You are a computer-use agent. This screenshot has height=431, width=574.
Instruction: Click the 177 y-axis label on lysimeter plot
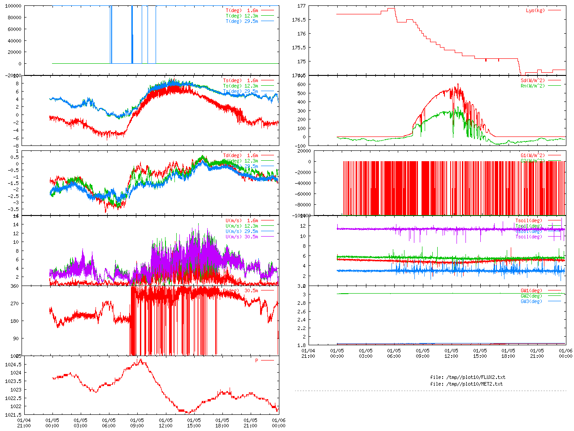point(301,6)
